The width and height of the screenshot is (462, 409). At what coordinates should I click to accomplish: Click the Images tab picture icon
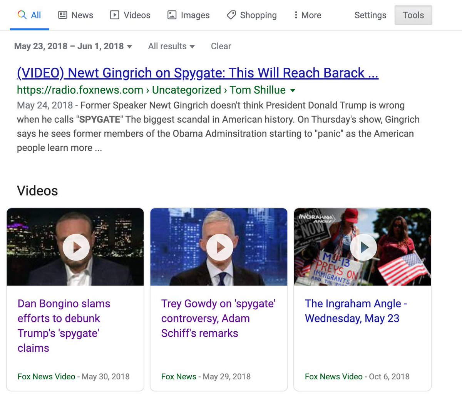coord(172,15)
